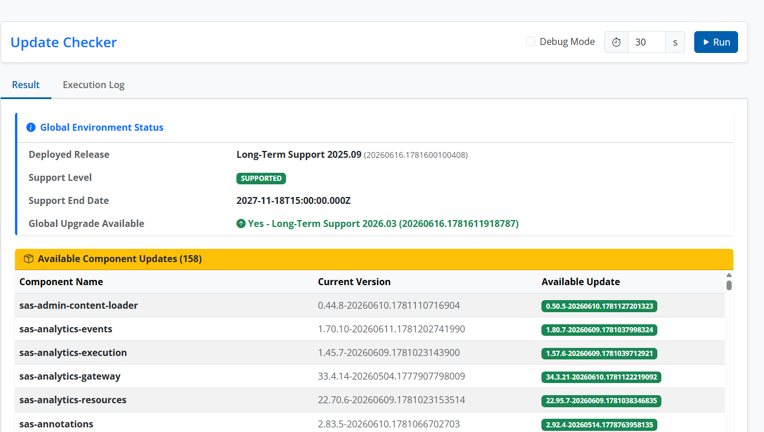Select the sas-annotations component name
Viewport: 764px width, 432px height.
[56, 424]
